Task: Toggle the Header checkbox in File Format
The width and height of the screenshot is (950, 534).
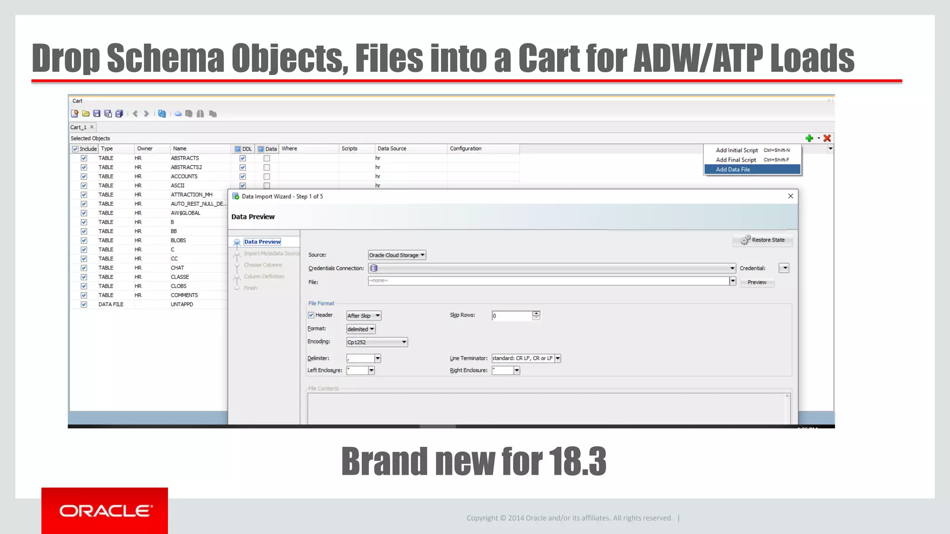Action: pos(311,315)
